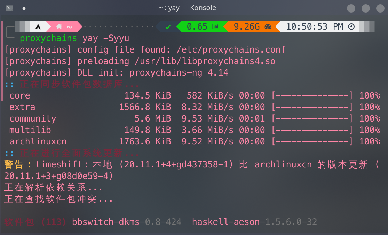Click the archlinuxcn progress bar
This screenshot has width=388, height=235.
click(312, 142)
